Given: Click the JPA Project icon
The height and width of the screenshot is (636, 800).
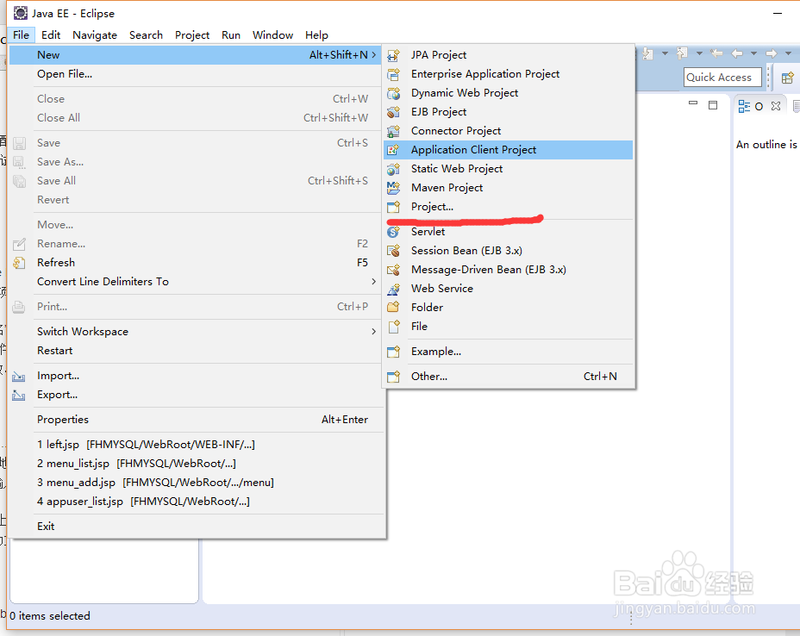Looking at the screenshot, I should click(393, 55).
